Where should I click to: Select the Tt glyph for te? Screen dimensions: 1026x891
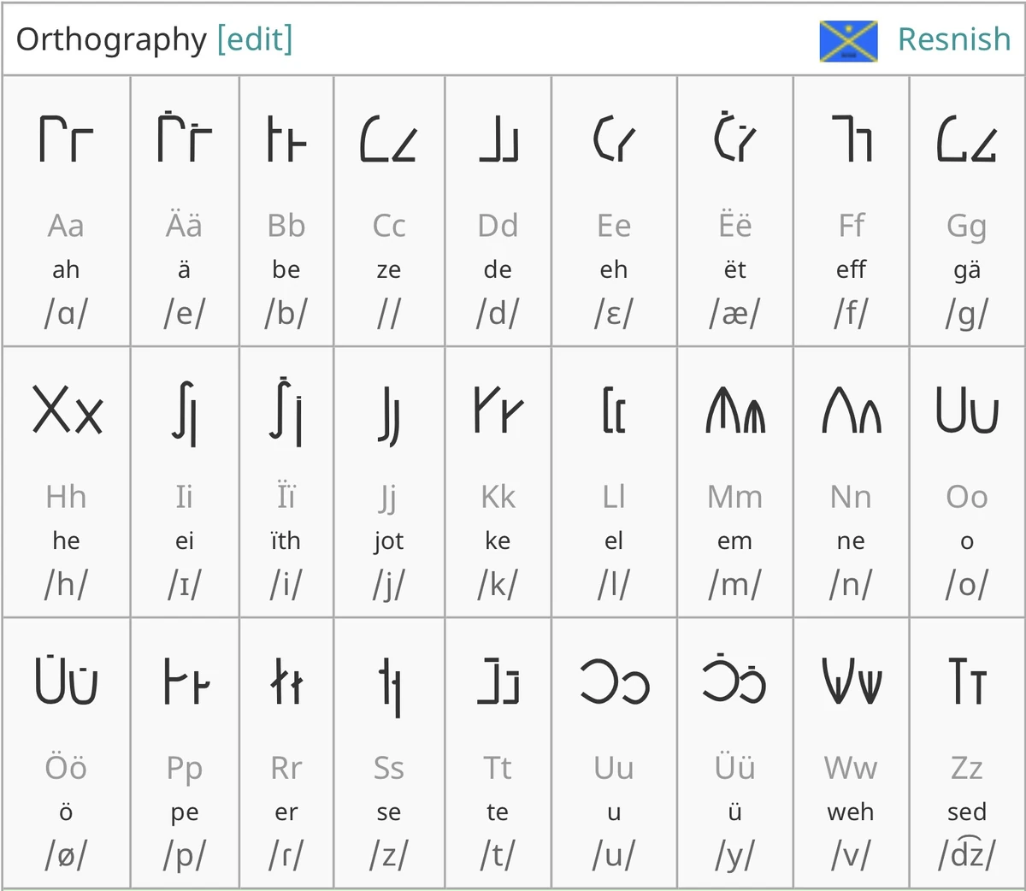[498, 682]
